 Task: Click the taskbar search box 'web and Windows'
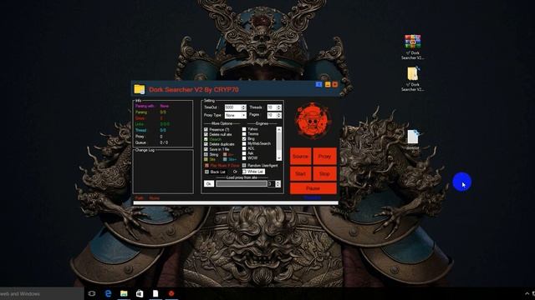(41, 293)
